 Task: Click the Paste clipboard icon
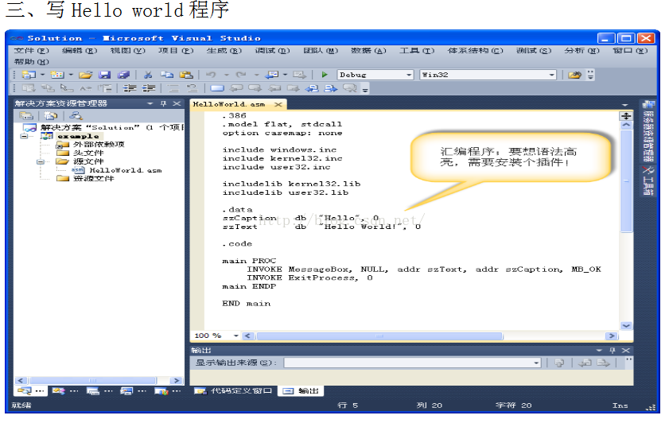coord(186,75)
